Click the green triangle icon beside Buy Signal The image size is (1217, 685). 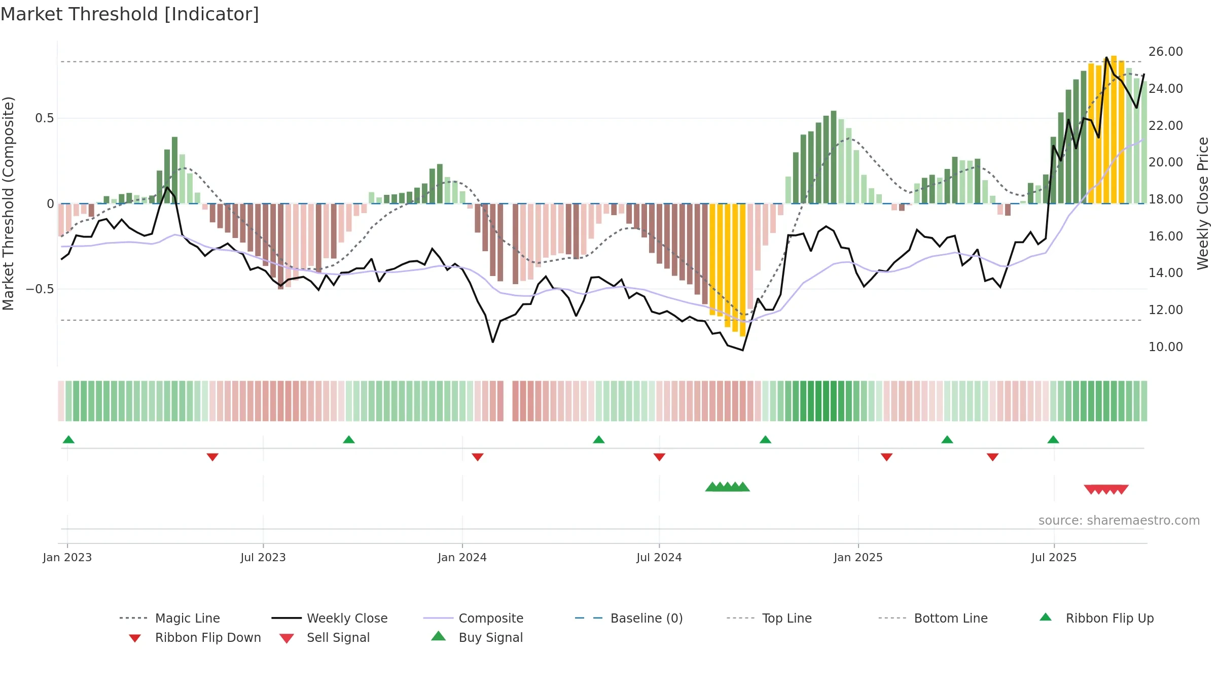point(439,636)
